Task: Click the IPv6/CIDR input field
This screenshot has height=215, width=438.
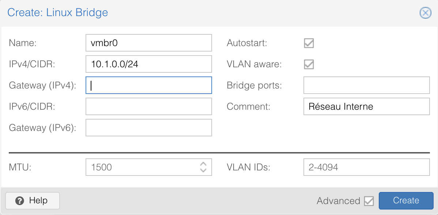Action: tap(148, 107)
